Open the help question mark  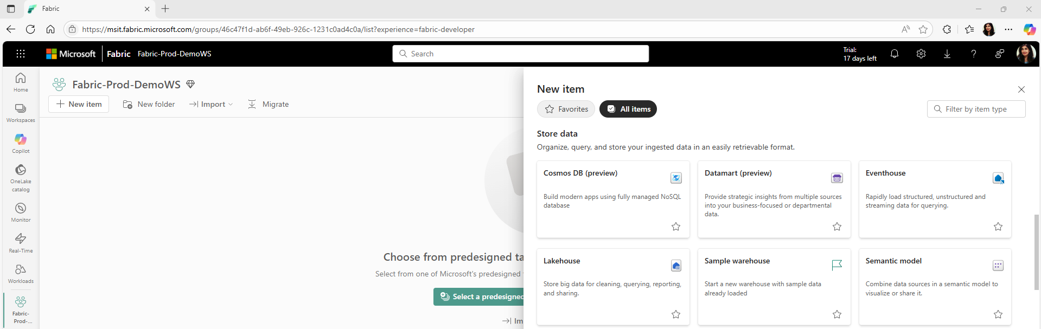click(973, 54)
